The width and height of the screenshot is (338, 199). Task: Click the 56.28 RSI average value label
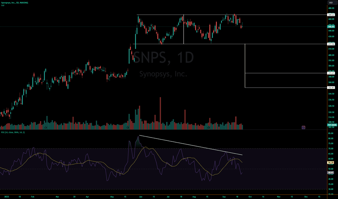tap(331, 163)
